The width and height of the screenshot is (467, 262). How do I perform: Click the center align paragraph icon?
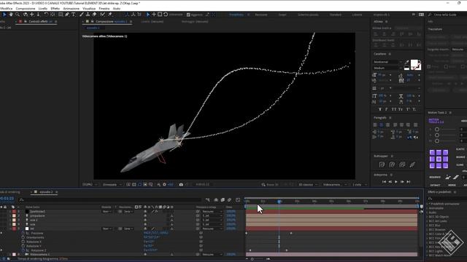point(381,125)
